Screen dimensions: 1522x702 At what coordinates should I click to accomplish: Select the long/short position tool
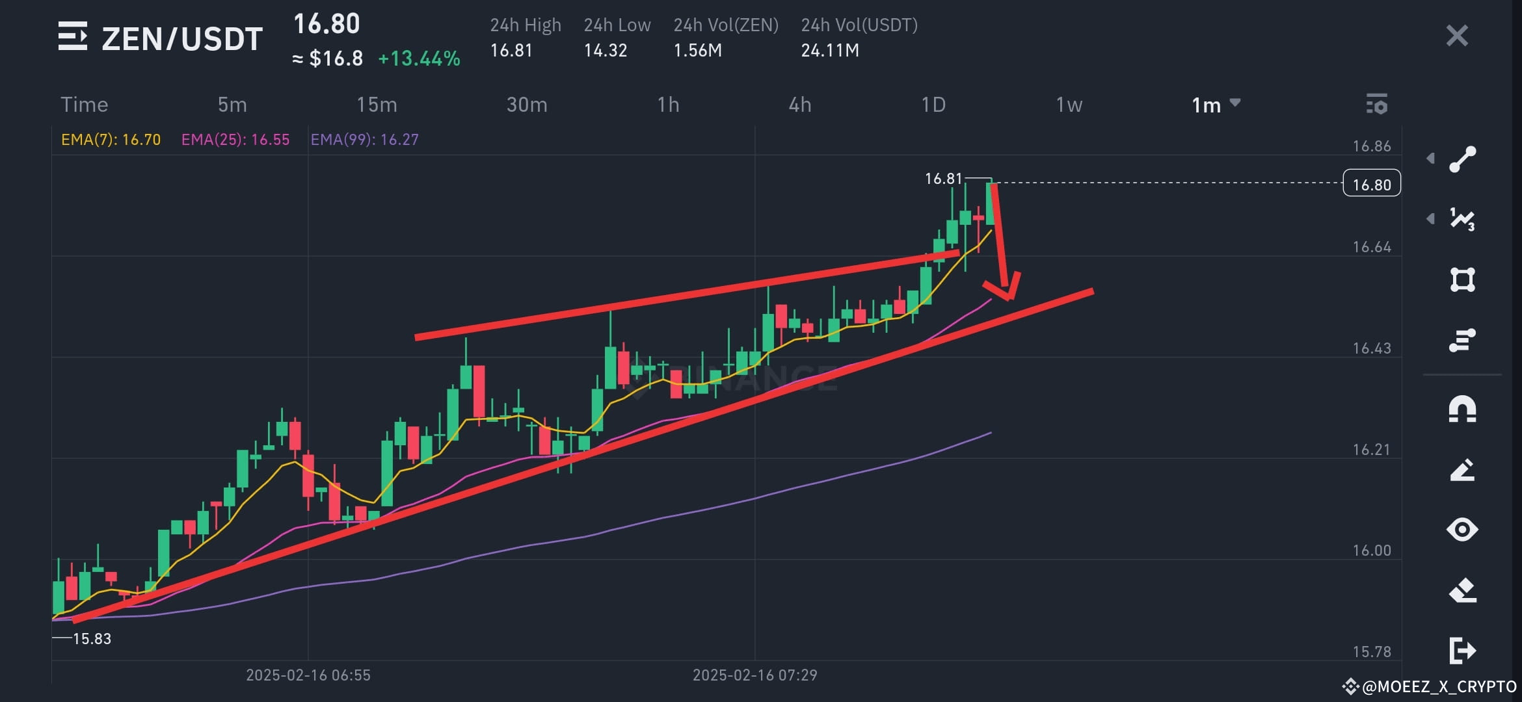[x=1463, y=340]
